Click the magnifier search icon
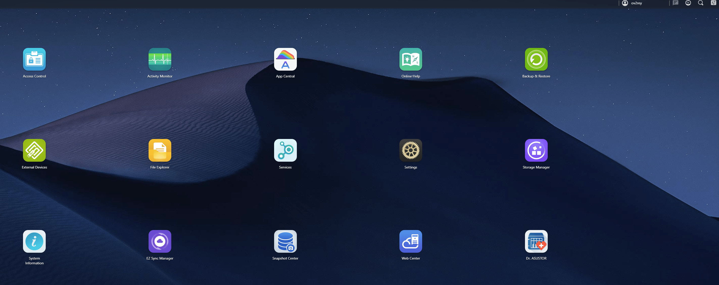The height and width of the screenshot is (285, 719). pos(701,3)
